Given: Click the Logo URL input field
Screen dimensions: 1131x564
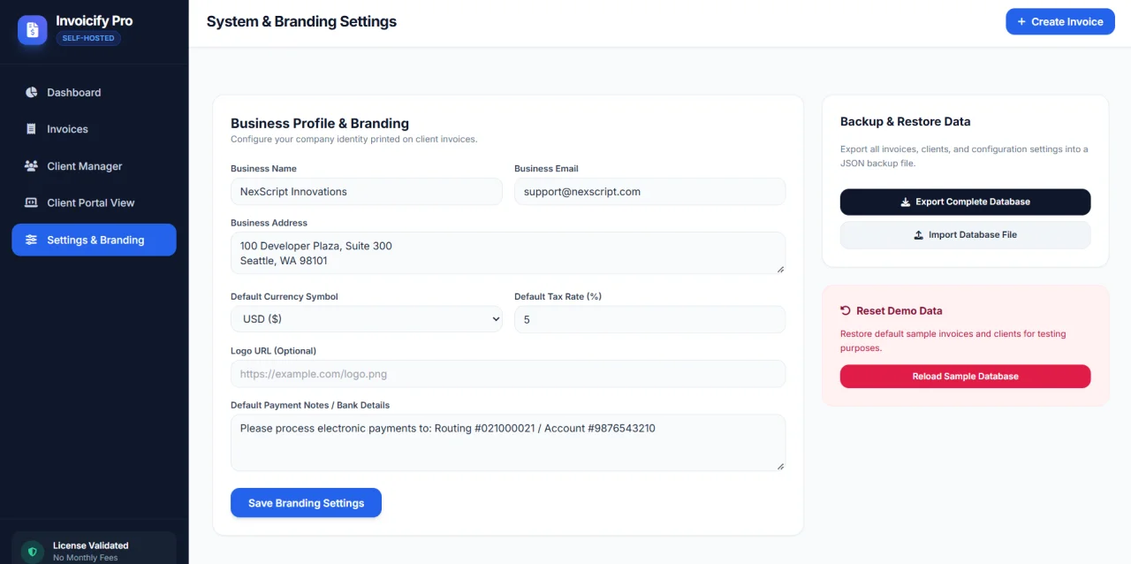Looking at the screenshot, I should (x=508, y=374).
